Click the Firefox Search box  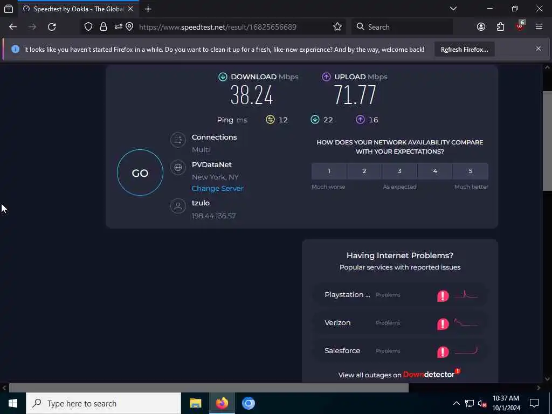(402, 27)
